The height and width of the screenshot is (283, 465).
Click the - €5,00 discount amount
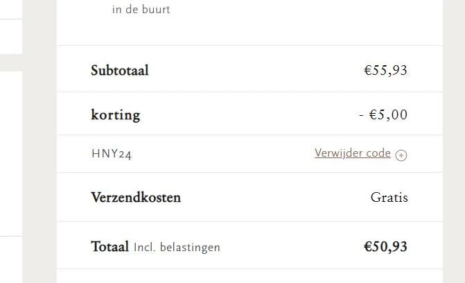[x=383, y=114]
